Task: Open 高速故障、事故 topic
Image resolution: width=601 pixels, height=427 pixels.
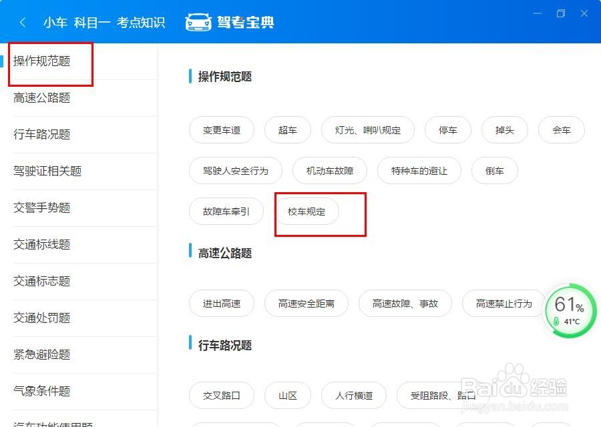Action: click(x=405, y=304)
